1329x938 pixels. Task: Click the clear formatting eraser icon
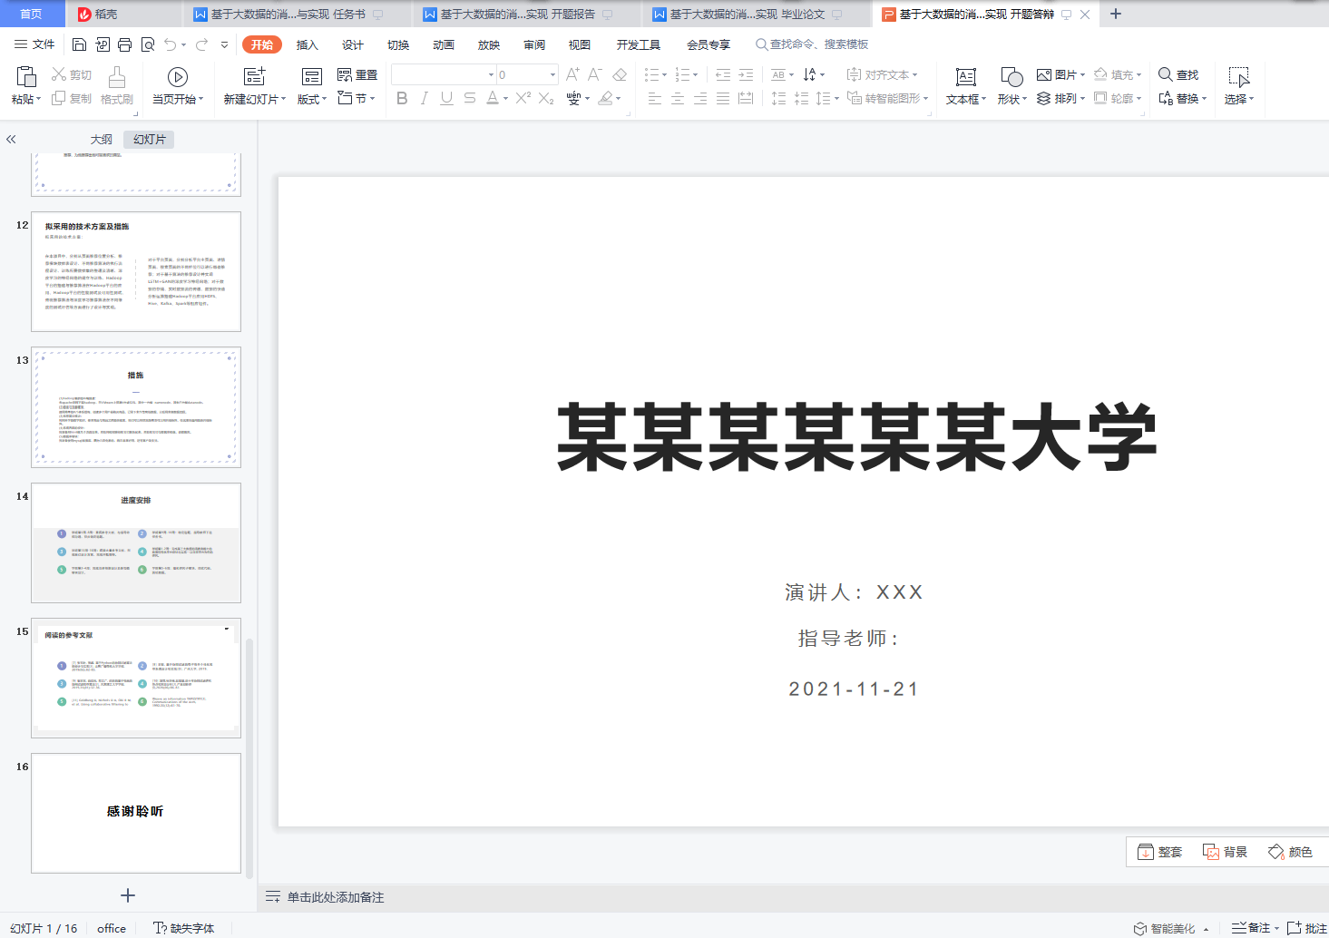click(x=620, y=74)
